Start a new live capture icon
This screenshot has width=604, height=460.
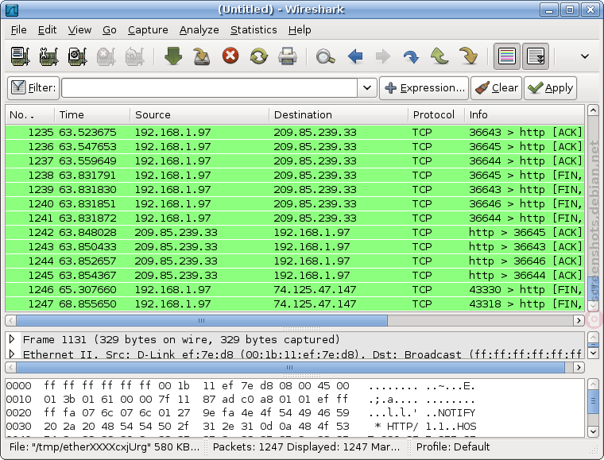pos(77,56)
